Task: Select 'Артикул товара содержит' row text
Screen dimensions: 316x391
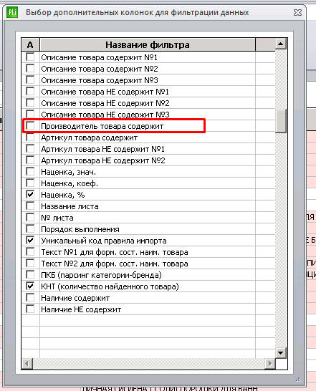Action: [89, 137]
